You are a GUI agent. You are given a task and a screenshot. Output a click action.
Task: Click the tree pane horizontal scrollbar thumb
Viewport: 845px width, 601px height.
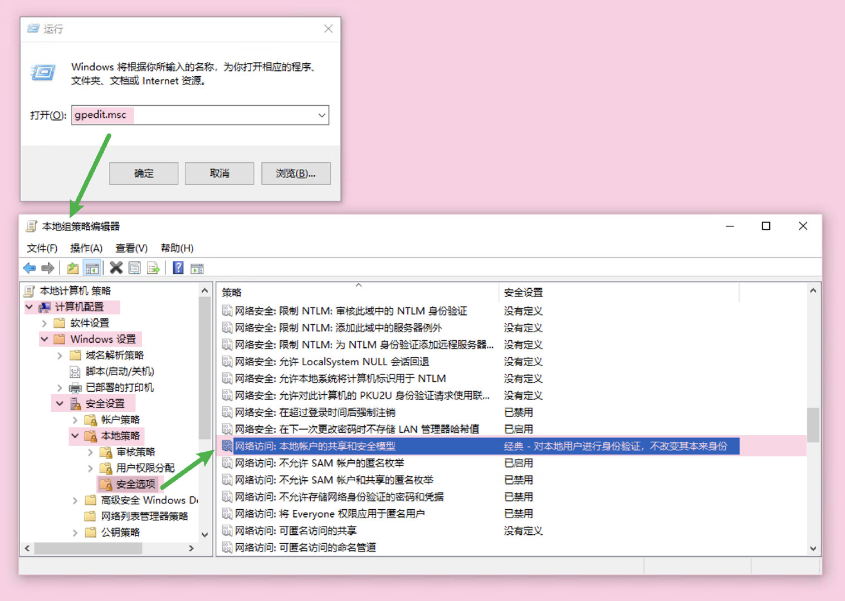89,548
